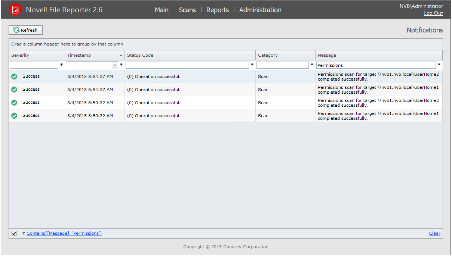The width and height of the screenshot is (452, 256).
Task: Sort by the Message column header
Action: 379,55
